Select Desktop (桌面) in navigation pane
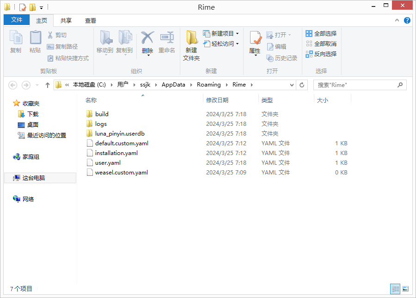This screenshot has width=416, height=298. [28, 125]
